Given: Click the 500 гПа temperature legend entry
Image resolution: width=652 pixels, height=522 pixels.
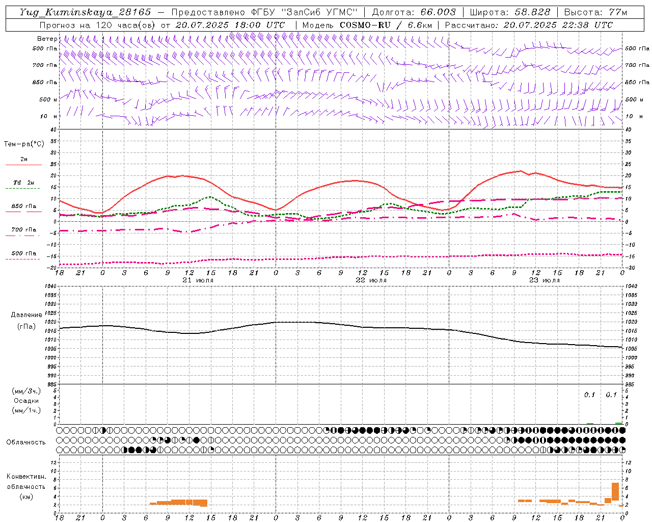Looking at the screenshot, I should (x=24, y=253).
